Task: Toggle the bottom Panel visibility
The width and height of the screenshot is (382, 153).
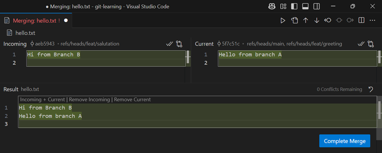Action: (x=306, y=7)
